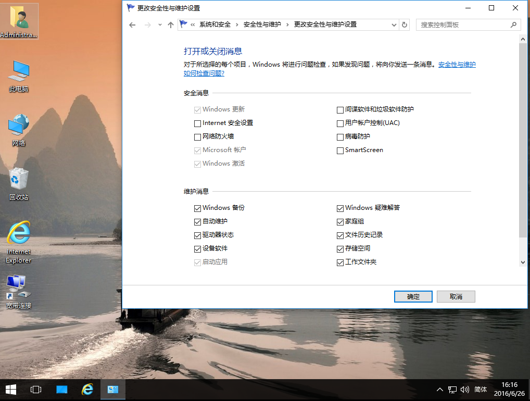Expand the chevron after 安全性与维护 breadcrumb
530x401 pixels.
tap(287, 24)
